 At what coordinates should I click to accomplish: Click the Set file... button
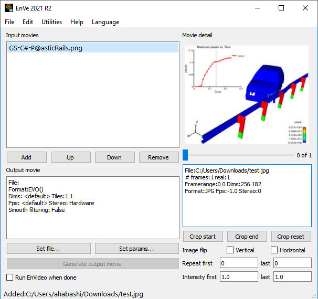coord(48,249)
